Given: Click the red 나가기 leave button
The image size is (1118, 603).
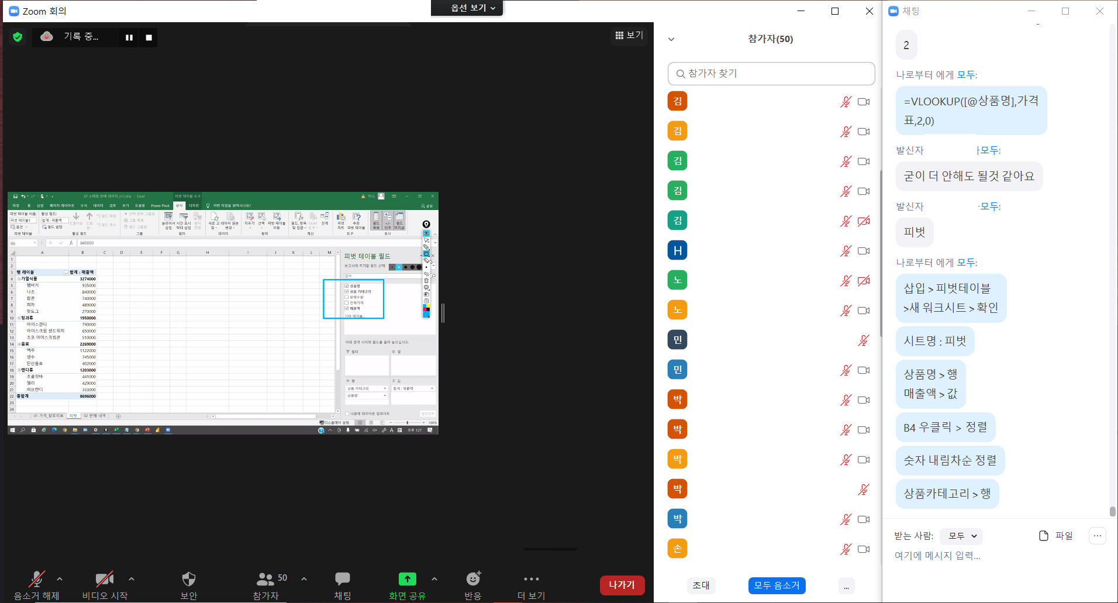Looking at the screenshot, I should [622, 585].
